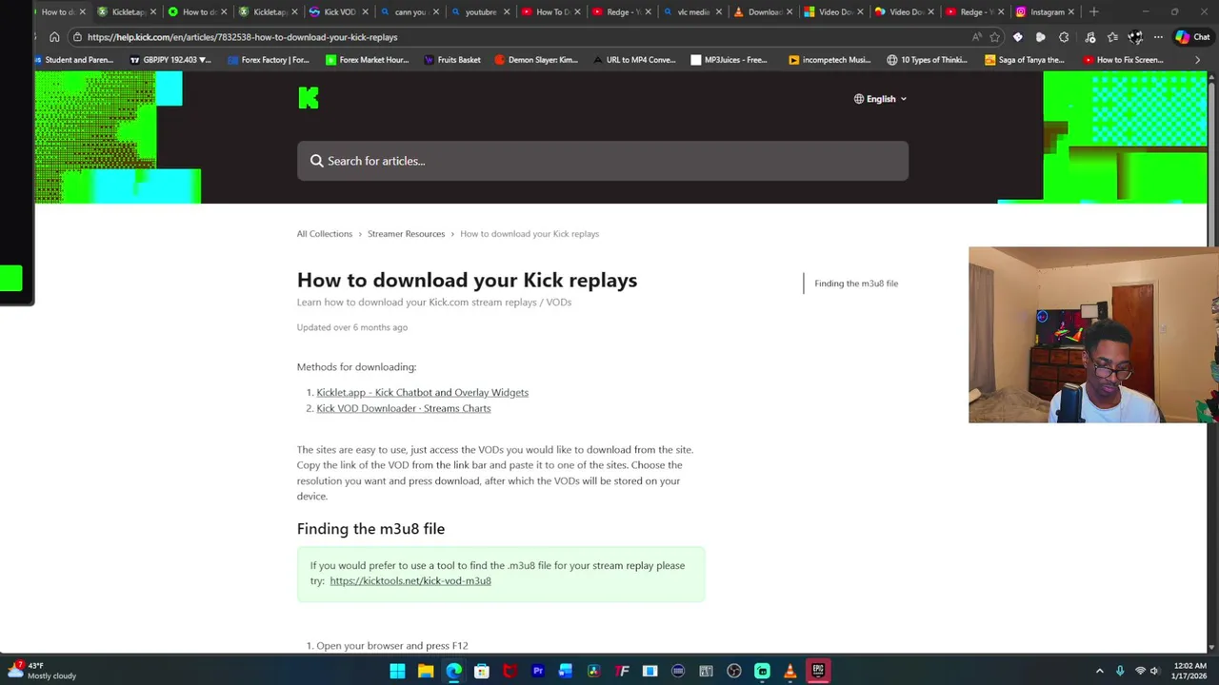
Task: Open the English language dropdown
Action: tap(880, 99)
